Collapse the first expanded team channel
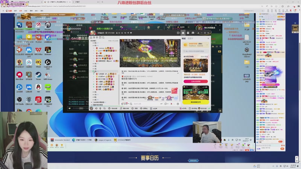This screenshot has width=301, height=169. coord(93,45)
